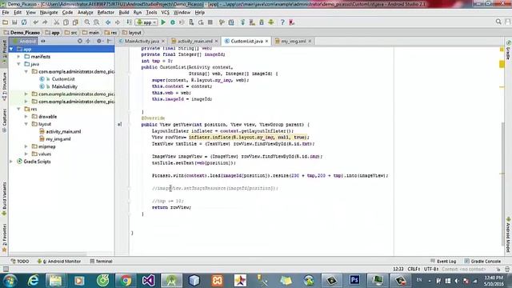Image resolution: width=512 pixels, height=288 pixels.
Task: Open the Terminal tool window
Action: 102,262
